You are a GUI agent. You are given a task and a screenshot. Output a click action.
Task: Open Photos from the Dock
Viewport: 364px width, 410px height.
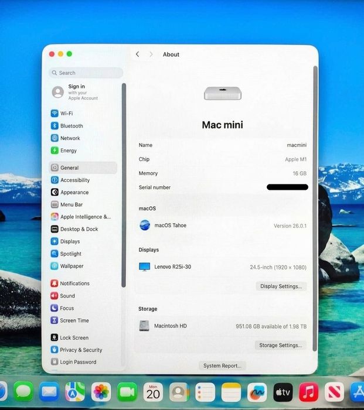click(x=101, y=392)
